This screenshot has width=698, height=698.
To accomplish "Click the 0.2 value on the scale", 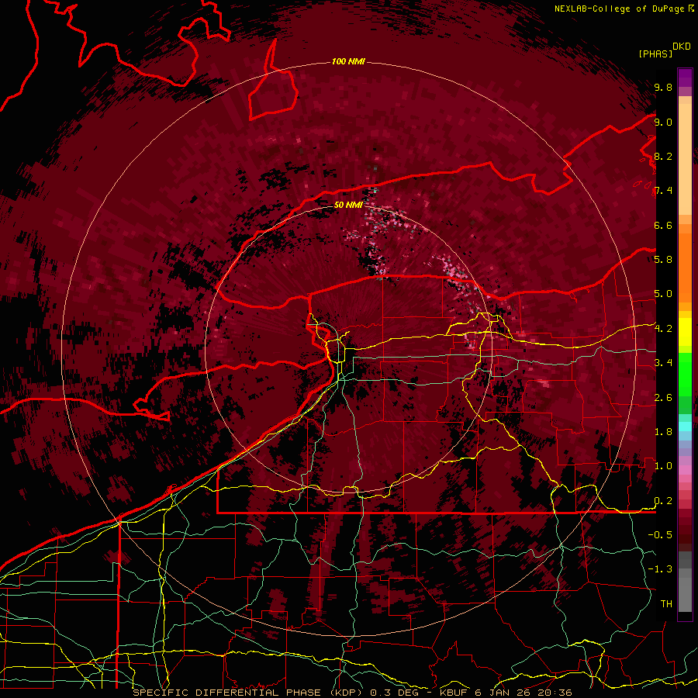I will (x=663, y=501).
